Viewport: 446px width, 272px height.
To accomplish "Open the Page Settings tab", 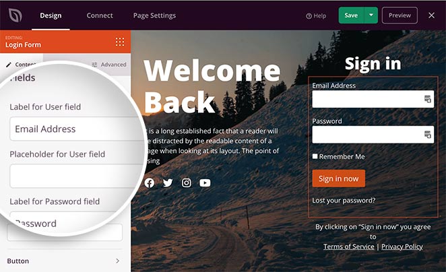I will tap(154, 15).
